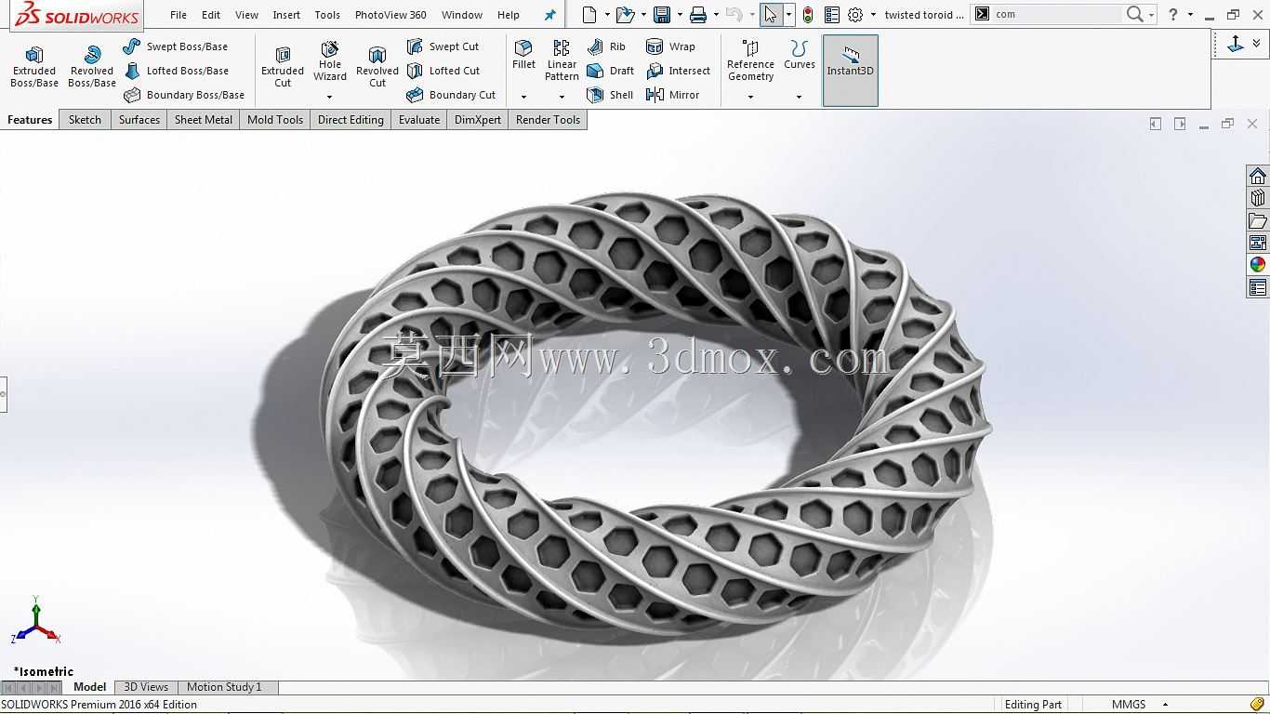Open the Reference Geometry tool
The height and width of the screenshot is (714, 1270).
pos(750,60)
